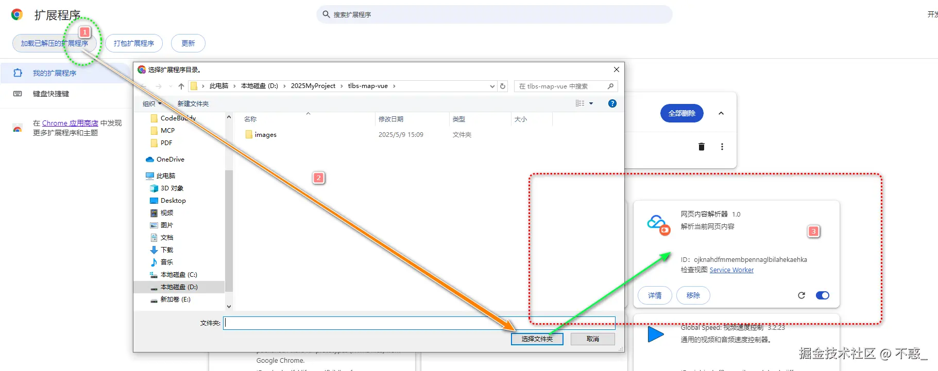Click the Chrome web store rainbow icon
938x371 pixels.
(x=18, y=128)
